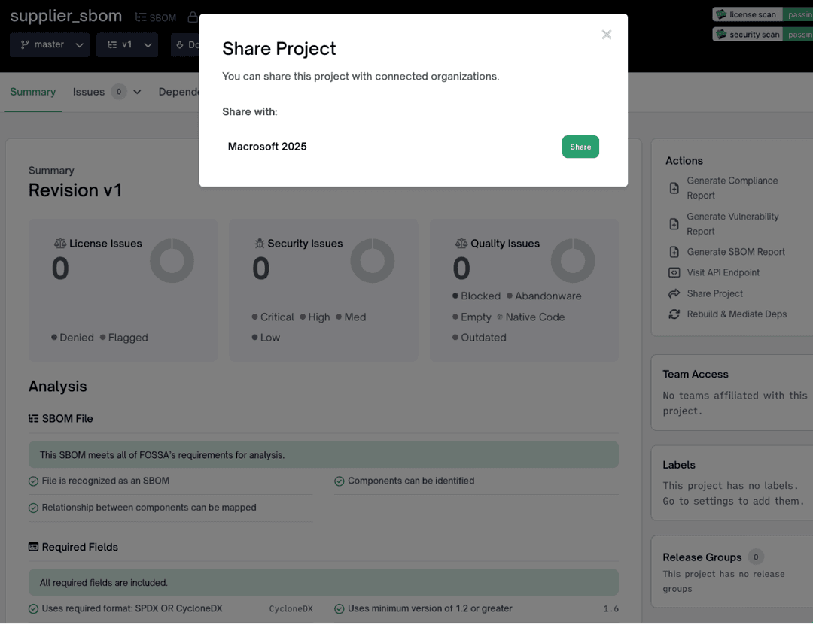This screenshot has height=625, width=813.
Task: Click the License Issues donut chart
Action: (x=172, y=261)
